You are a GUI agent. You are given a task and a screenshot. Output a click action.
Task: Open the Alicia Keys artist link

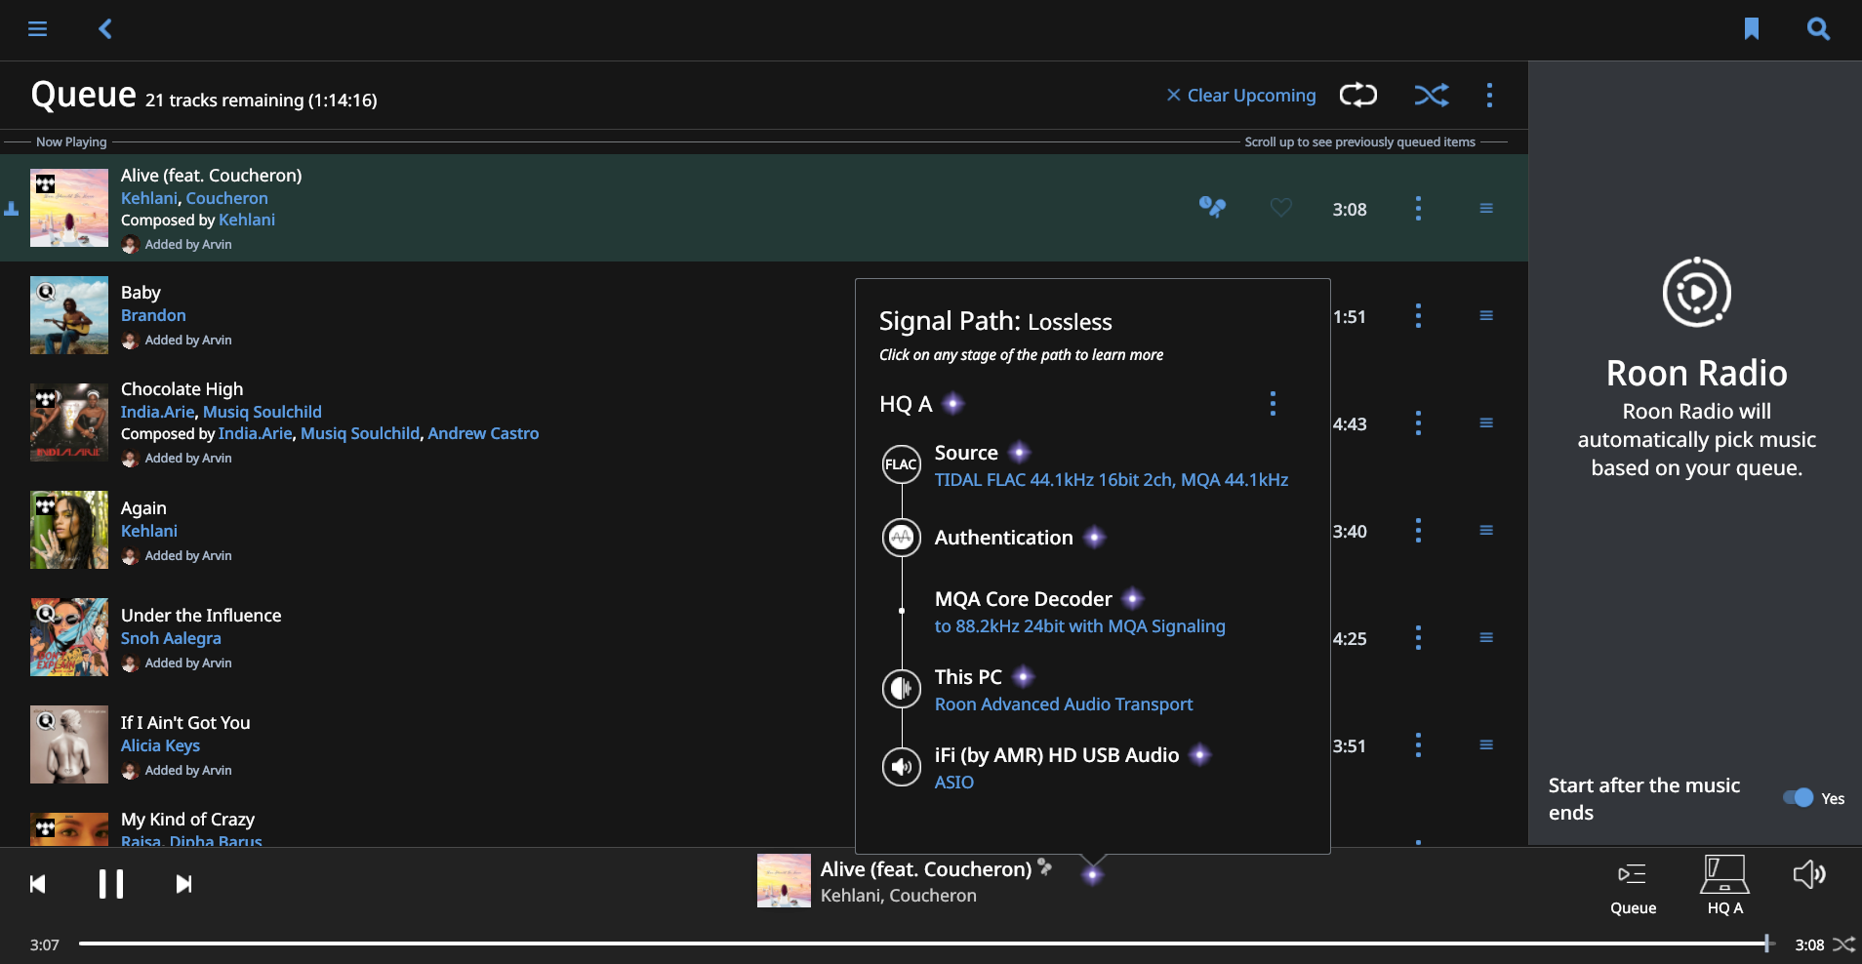tap(160, 745)
